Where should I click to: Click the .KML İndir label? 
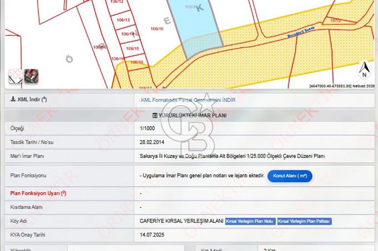[32, 99]
